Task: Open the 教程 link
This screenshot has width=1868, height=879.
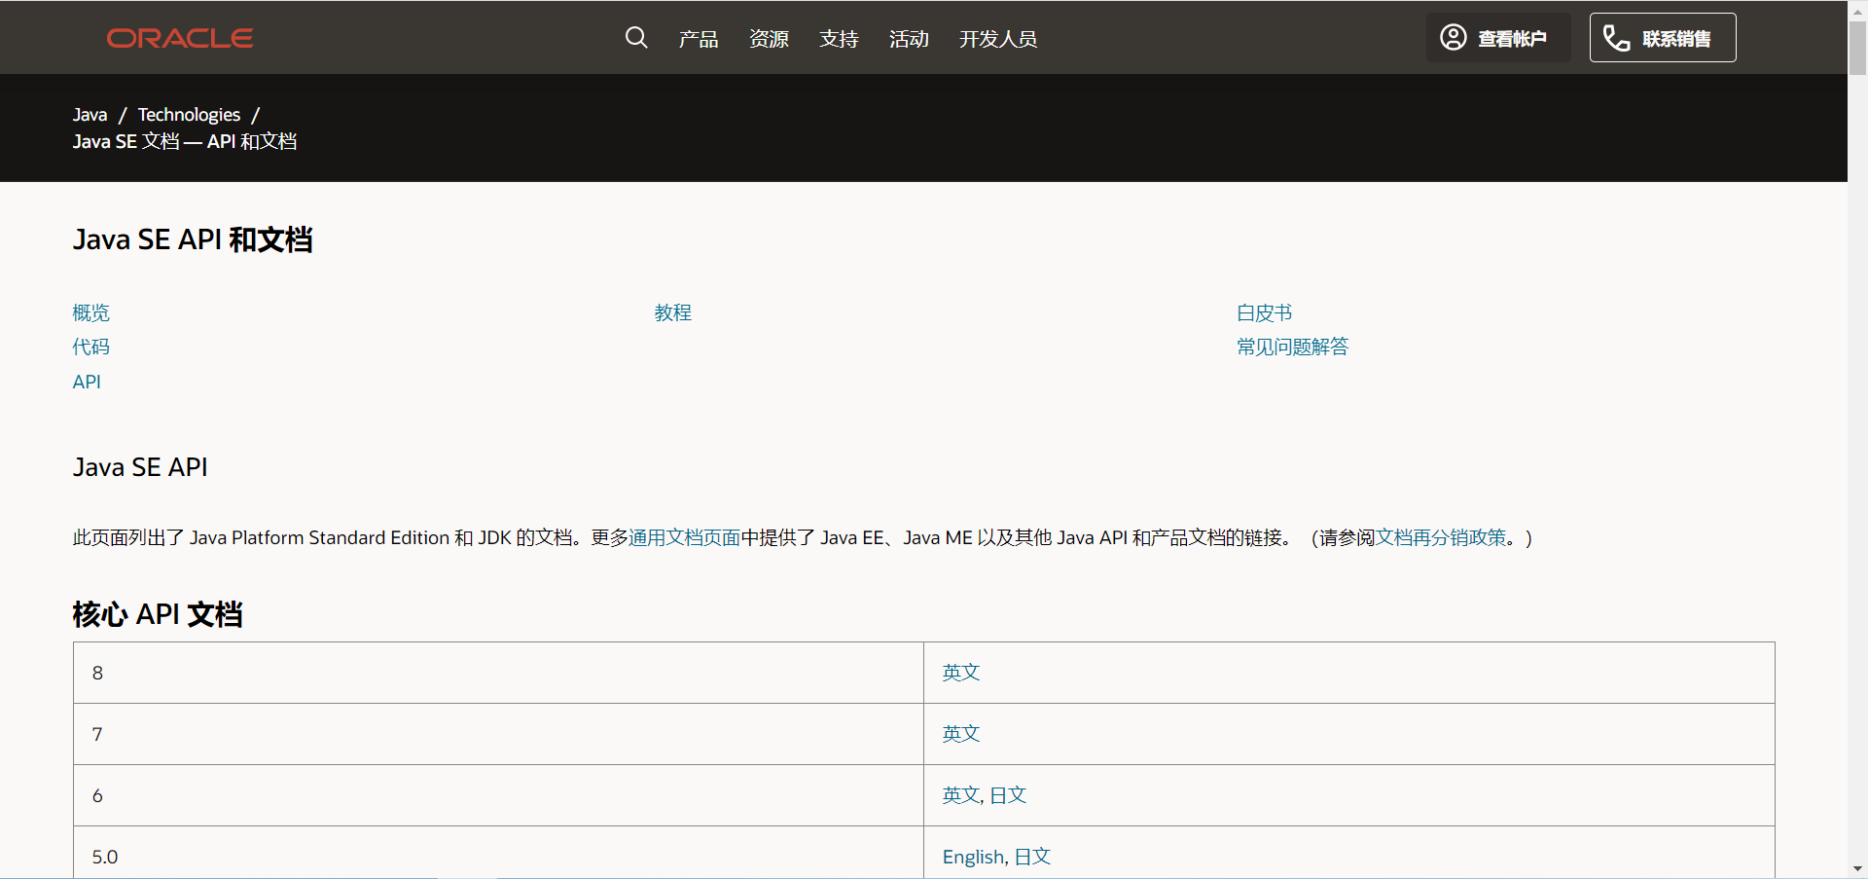Action: pos(673,312)
